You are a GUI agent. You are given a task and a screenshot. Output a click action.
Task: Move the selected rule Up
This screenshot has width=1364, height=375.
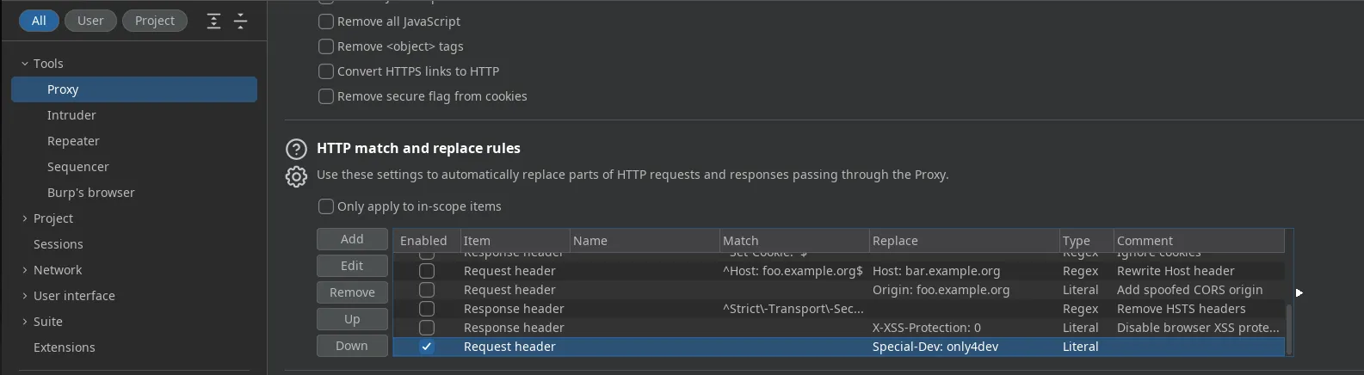pos(352,319)
